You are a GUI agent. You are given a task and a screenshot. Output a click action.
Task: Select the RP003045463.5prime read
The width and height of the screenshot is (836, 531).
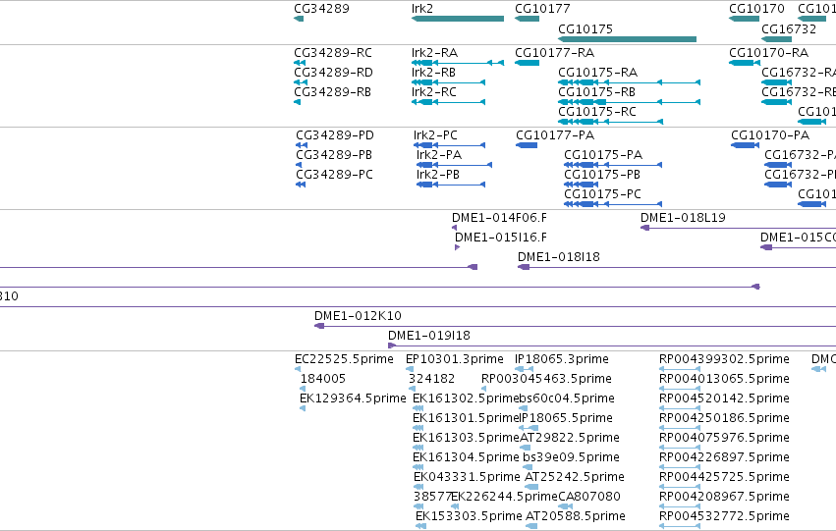(x=546, y=379)
